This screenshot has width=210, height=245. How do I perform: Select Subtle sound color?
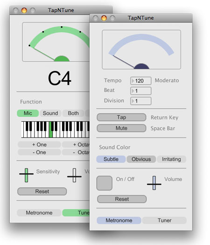[111, 159]
